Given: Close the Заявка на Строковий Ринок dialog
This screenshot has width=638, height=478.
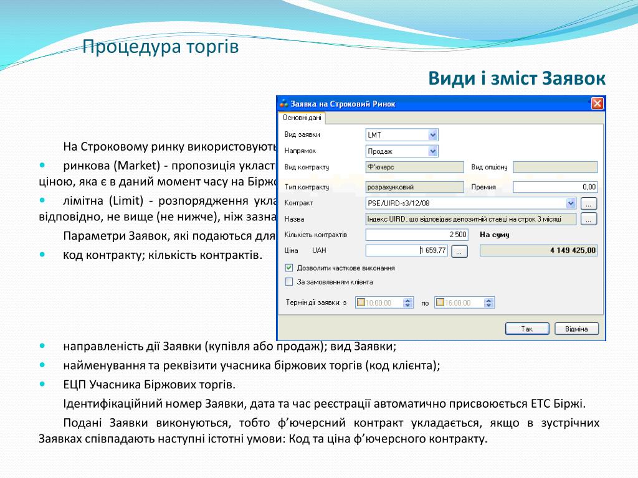Looking at the screenshot, I should 596,104.
